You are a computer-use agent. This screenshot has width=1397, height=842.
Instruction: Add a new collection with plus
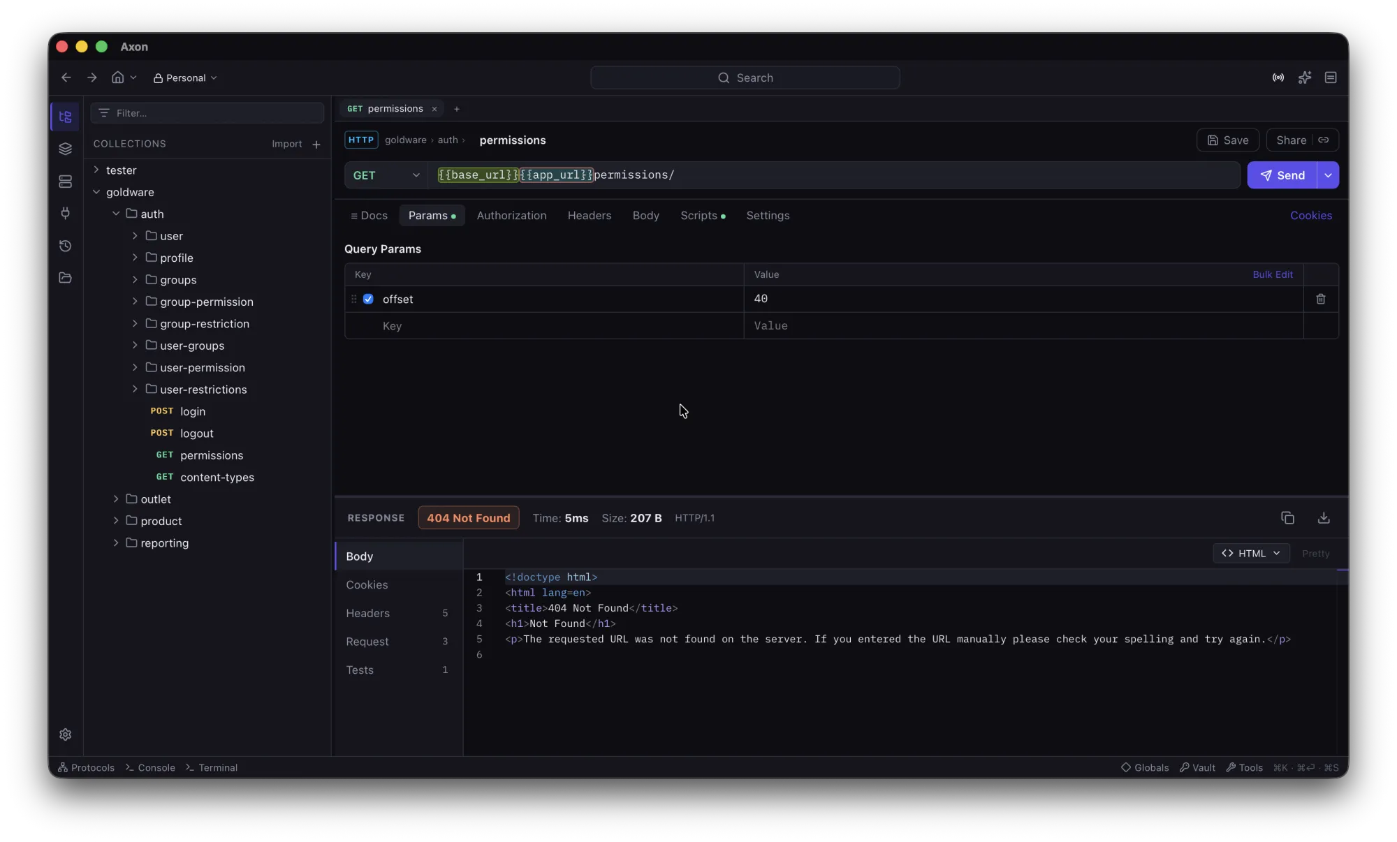pyautogui.click(x=316, y=145)
